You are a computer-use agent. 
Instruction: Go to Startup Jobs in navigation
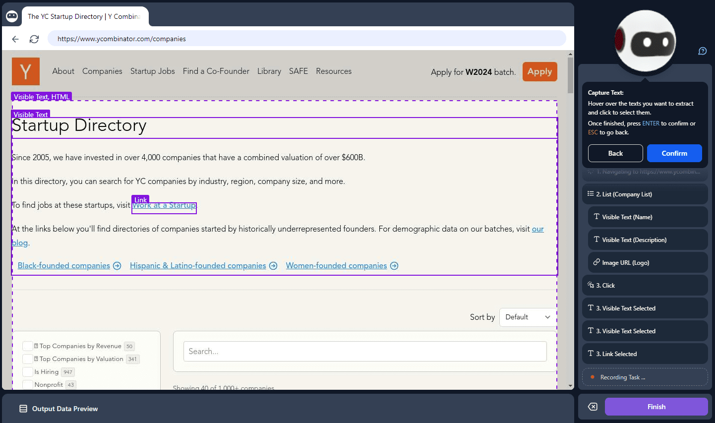pyautogui.click(x=153, y=71)
